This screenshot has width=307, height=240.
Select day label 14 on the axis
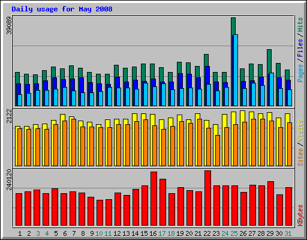coord(135,233)
